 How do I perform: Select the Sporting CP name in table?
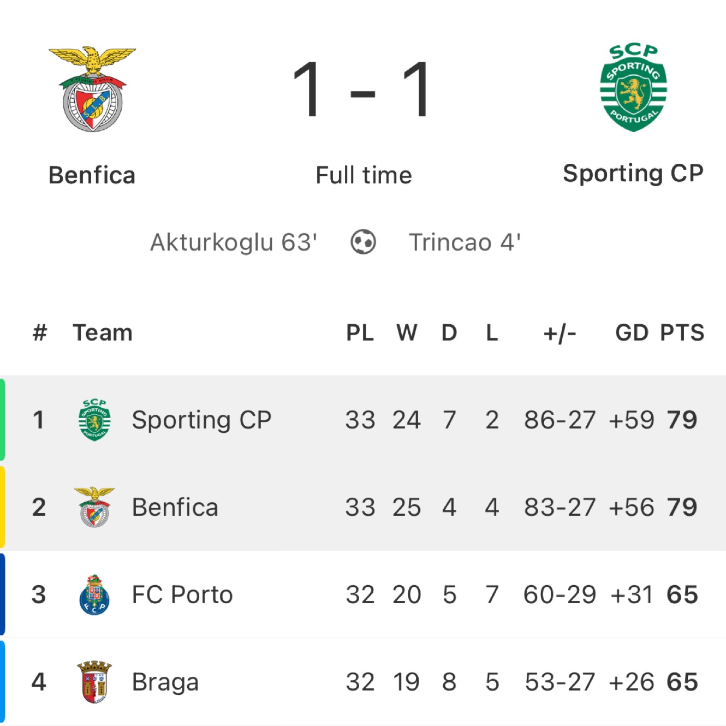[x=201, y=420]
